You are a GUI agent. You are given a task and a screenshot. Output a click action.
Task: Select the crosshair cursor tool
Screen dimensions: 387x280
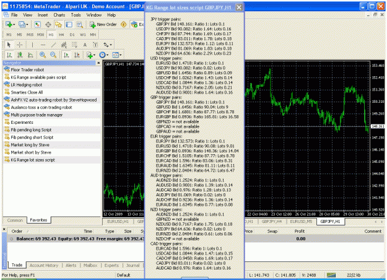click(19, 45)
